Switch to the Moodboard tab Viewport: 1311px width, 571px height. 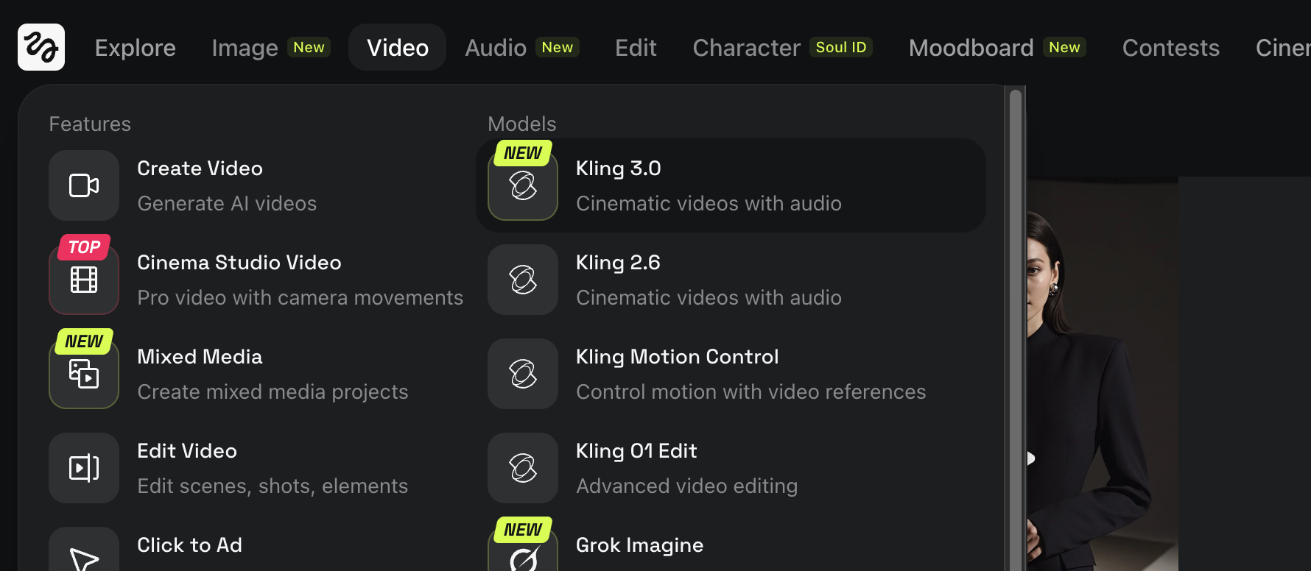(971, 48)
